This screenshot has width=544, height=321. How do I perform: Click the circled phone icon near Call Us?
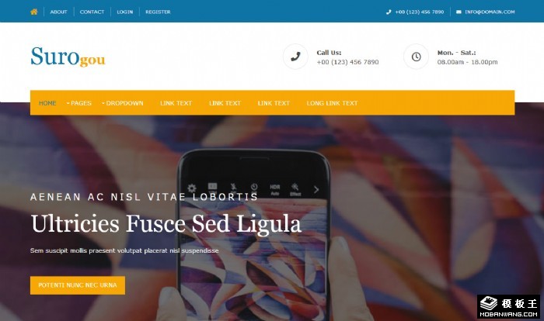295,57
